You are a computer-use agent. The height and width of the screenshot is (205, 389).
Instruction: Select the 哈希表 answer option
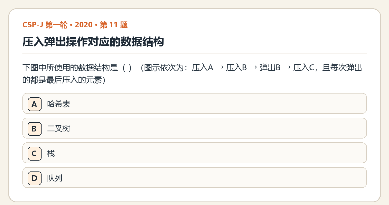(194, 103)
